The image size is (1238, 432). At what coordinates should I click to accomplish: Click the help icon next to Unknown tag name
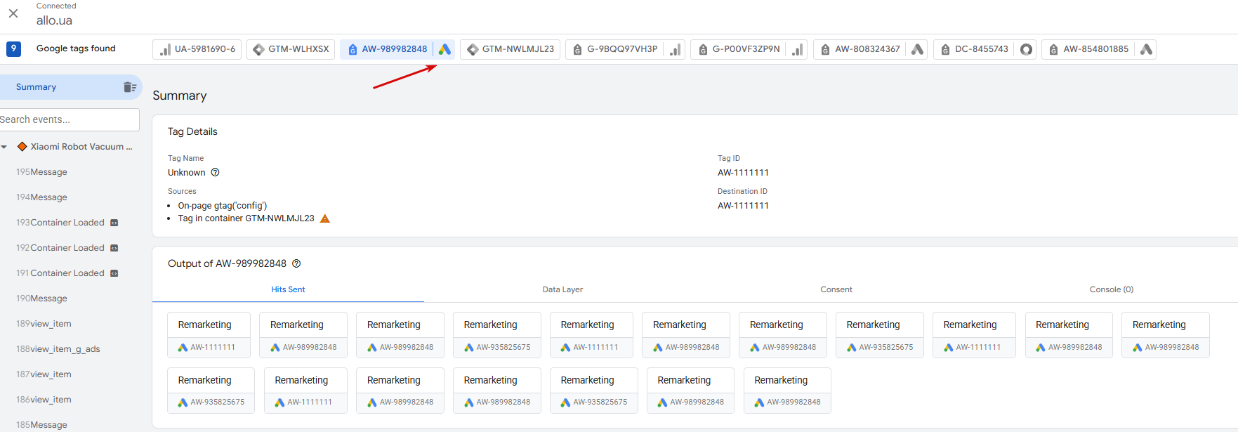(x=216, y=173)
